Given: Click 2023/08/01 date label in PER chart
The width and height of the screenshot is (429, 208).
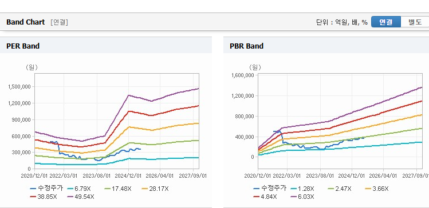Looking at the screenshot, I should coord(97,176).
